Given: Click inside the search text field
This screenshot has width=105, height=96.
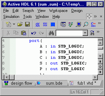Looking at the screenshot, I should [69, 33].
